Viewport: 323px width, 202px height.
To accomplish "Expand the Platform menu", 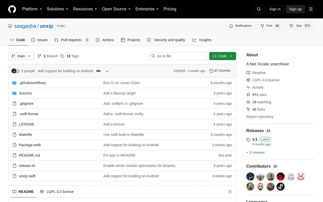I will pos(32,9).
